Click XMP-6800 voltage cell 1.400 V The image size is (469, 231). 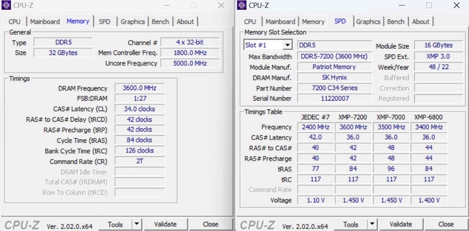pos(429,200)
